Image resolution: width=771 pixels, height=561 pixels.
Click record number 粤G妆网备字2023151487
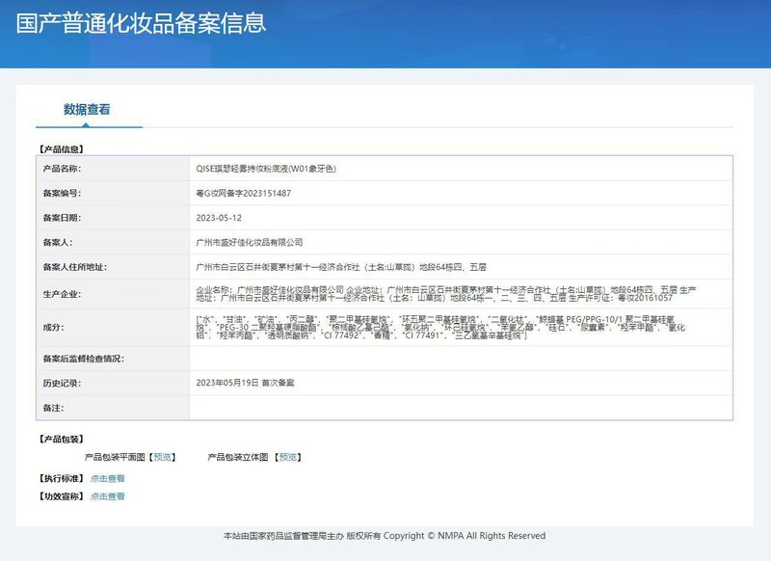click(244, 193)
